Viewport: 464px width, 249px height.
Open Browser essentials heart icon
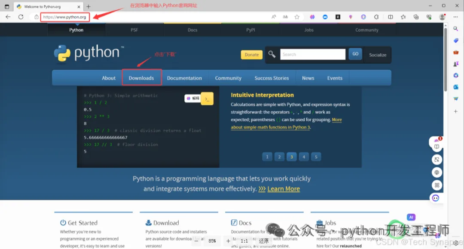point(429,17)
